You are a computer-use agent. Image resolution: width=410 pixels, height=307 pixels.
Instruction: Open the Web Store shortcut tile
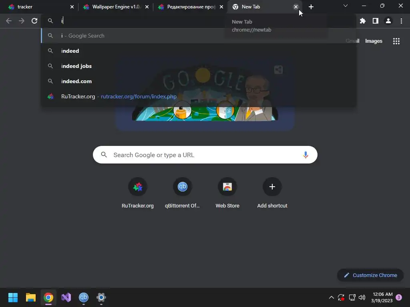[x=227, y=193]
